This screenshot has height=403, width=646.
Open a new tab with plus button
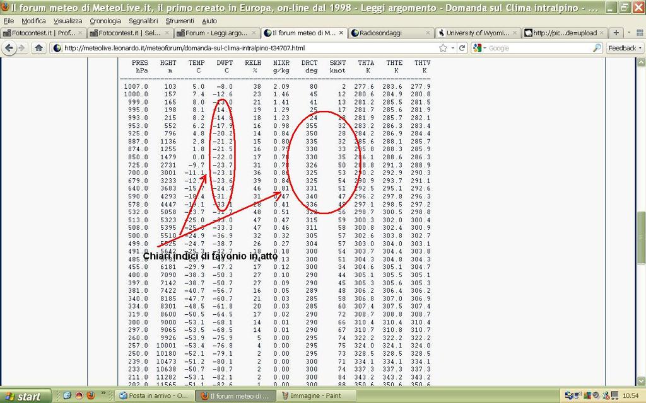point(616,33)
